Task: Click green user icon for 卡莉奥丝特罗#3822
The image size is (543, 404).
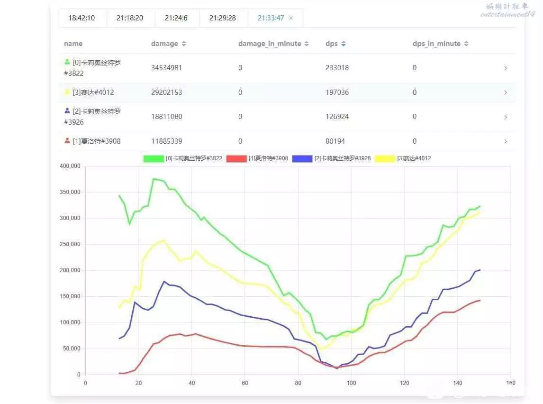Action: 67,62
